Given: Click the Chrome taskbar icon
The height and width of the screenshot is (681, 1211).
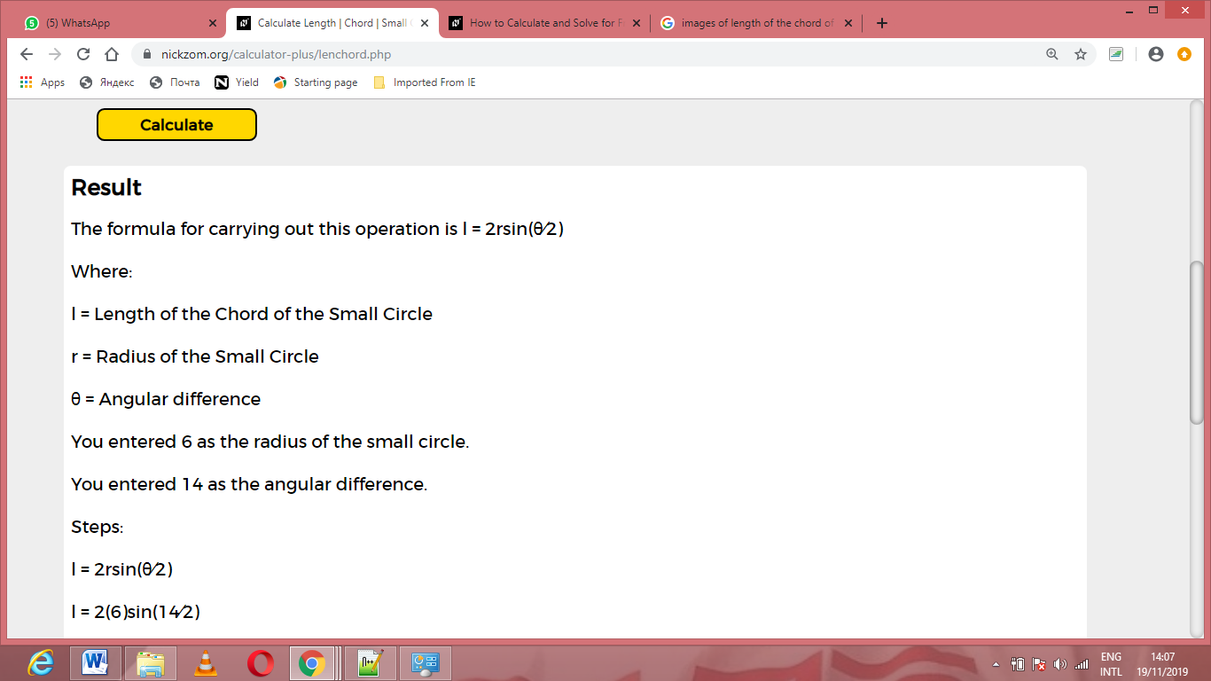Looking at the screenshot, I should pyautogui.click(x=311, y=663).
